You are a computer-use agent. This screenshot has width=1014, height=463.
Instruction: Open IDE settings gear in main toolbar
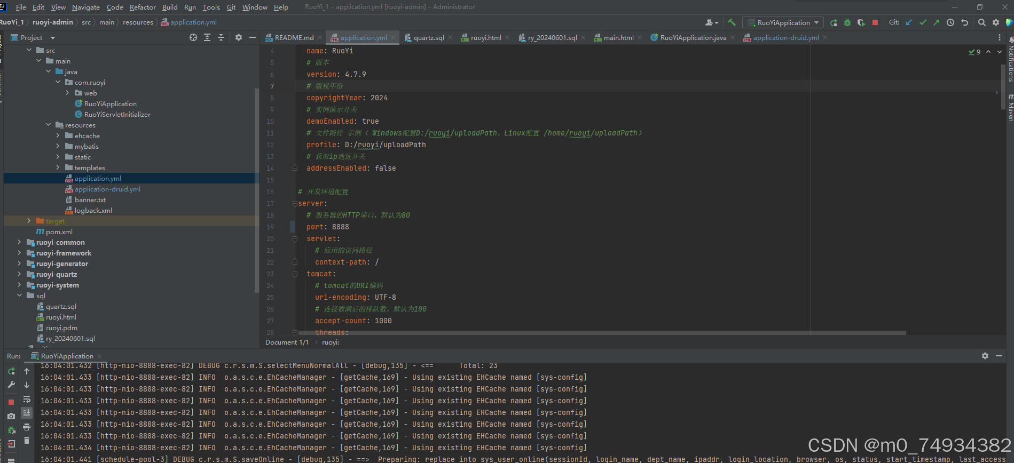tap(995, 22)
